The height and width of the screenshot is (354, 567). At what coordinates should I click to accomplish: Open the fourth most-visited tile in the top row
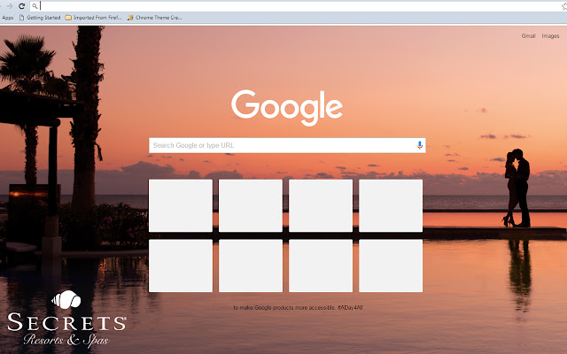(x=391, y=206)
